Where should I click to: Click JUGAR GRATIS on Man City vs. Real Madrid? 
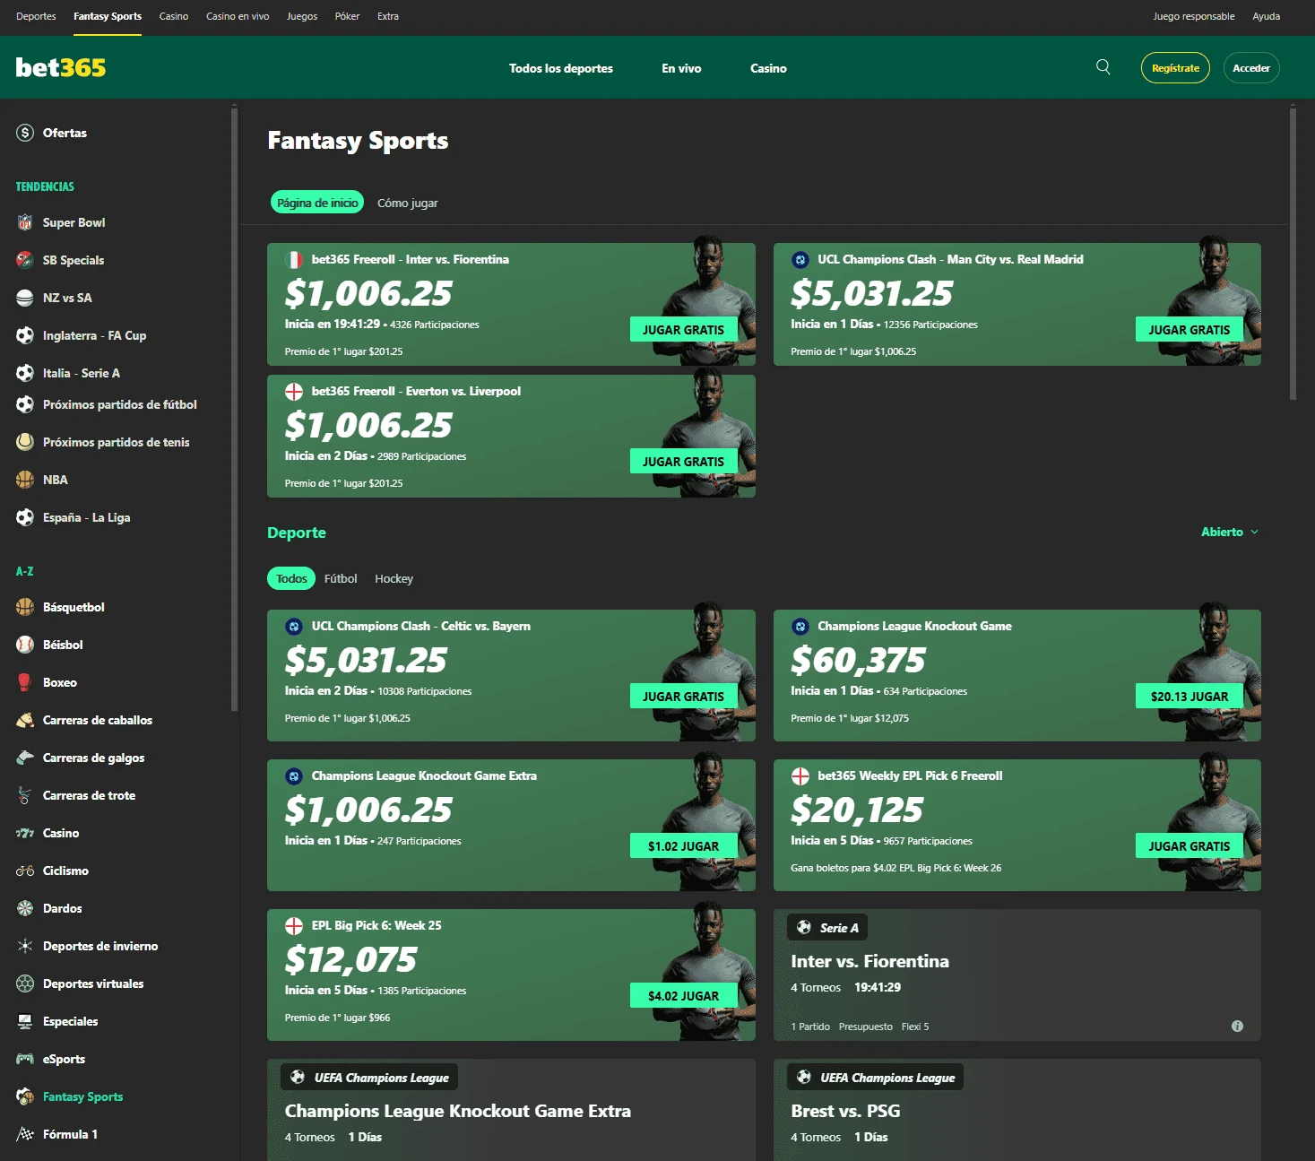(1190, 330)
